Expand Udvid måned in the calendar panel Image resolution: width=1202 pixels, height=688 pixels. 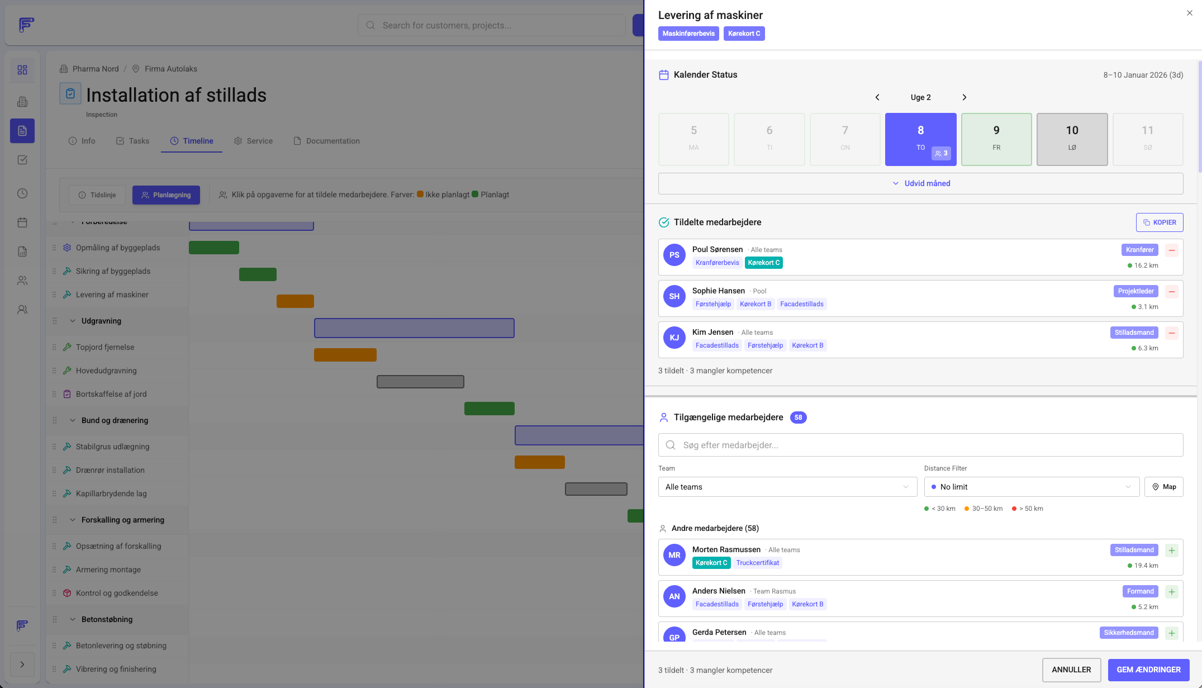(920, 183)
